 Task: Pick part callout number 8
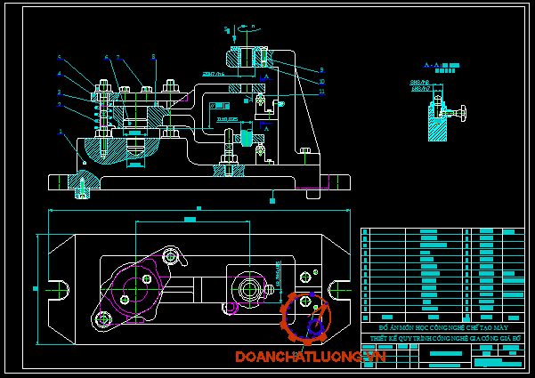pyautogui.click(x=153, y=58)
